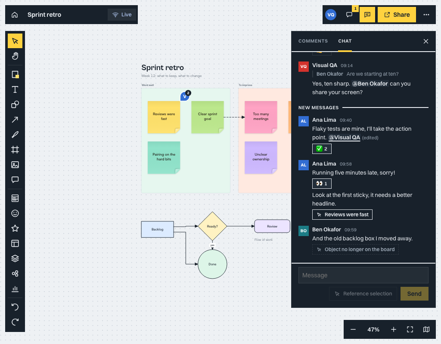Toggle the minimap view
441x344 pixels.
coord(426,329)
